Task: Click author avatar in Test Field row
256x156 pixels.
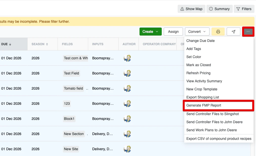Action: pos(127,73)
